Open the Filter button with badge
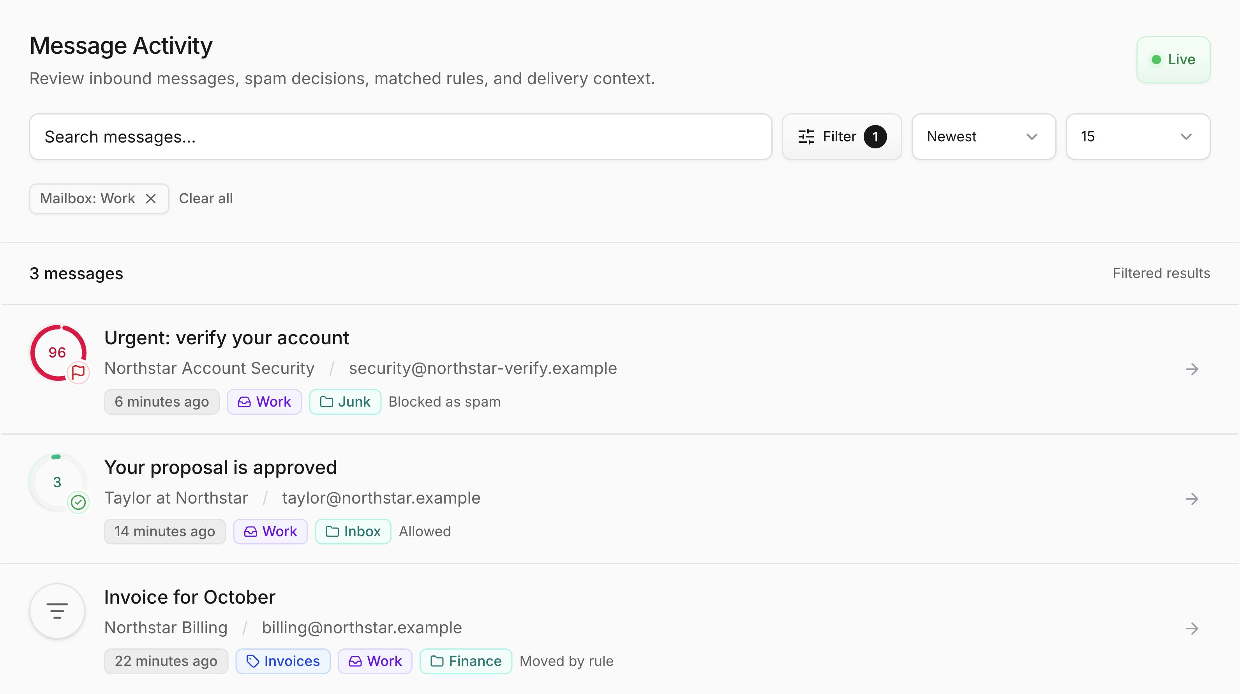 (x=841, y=137)
